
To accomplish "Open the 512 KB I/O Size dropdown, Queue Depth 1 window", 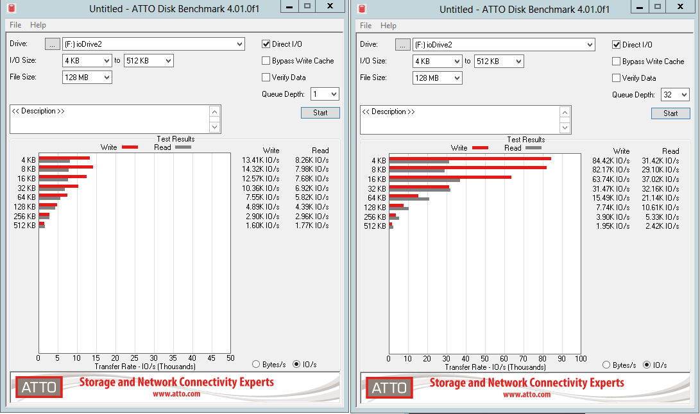I will (x=168, y=61).
